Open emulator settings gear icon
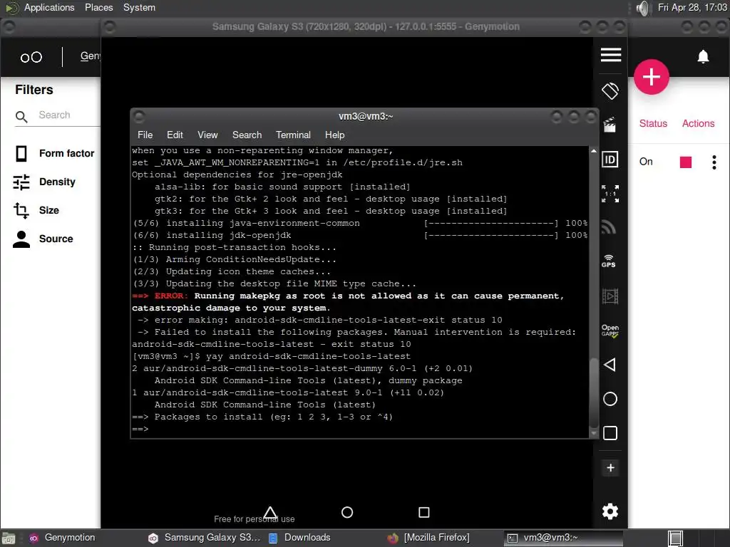This screenshot has width=730, height=547. pyautogui.click(x=610, y=511)
